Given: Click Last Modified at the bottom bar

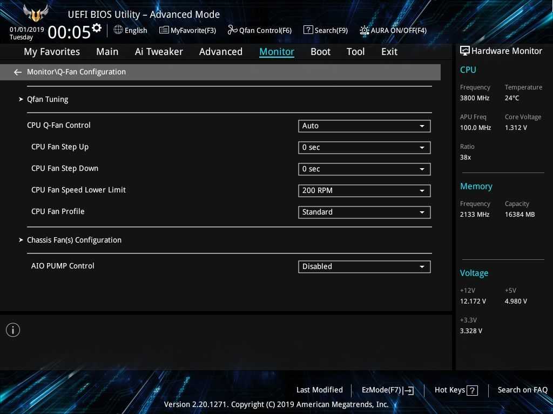Looking at the screenshot, I should click(x=319, y=390).
